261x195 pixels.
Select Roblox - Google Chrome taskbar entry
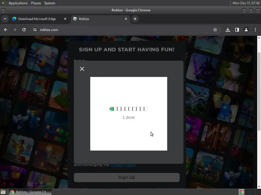[30, 192]
